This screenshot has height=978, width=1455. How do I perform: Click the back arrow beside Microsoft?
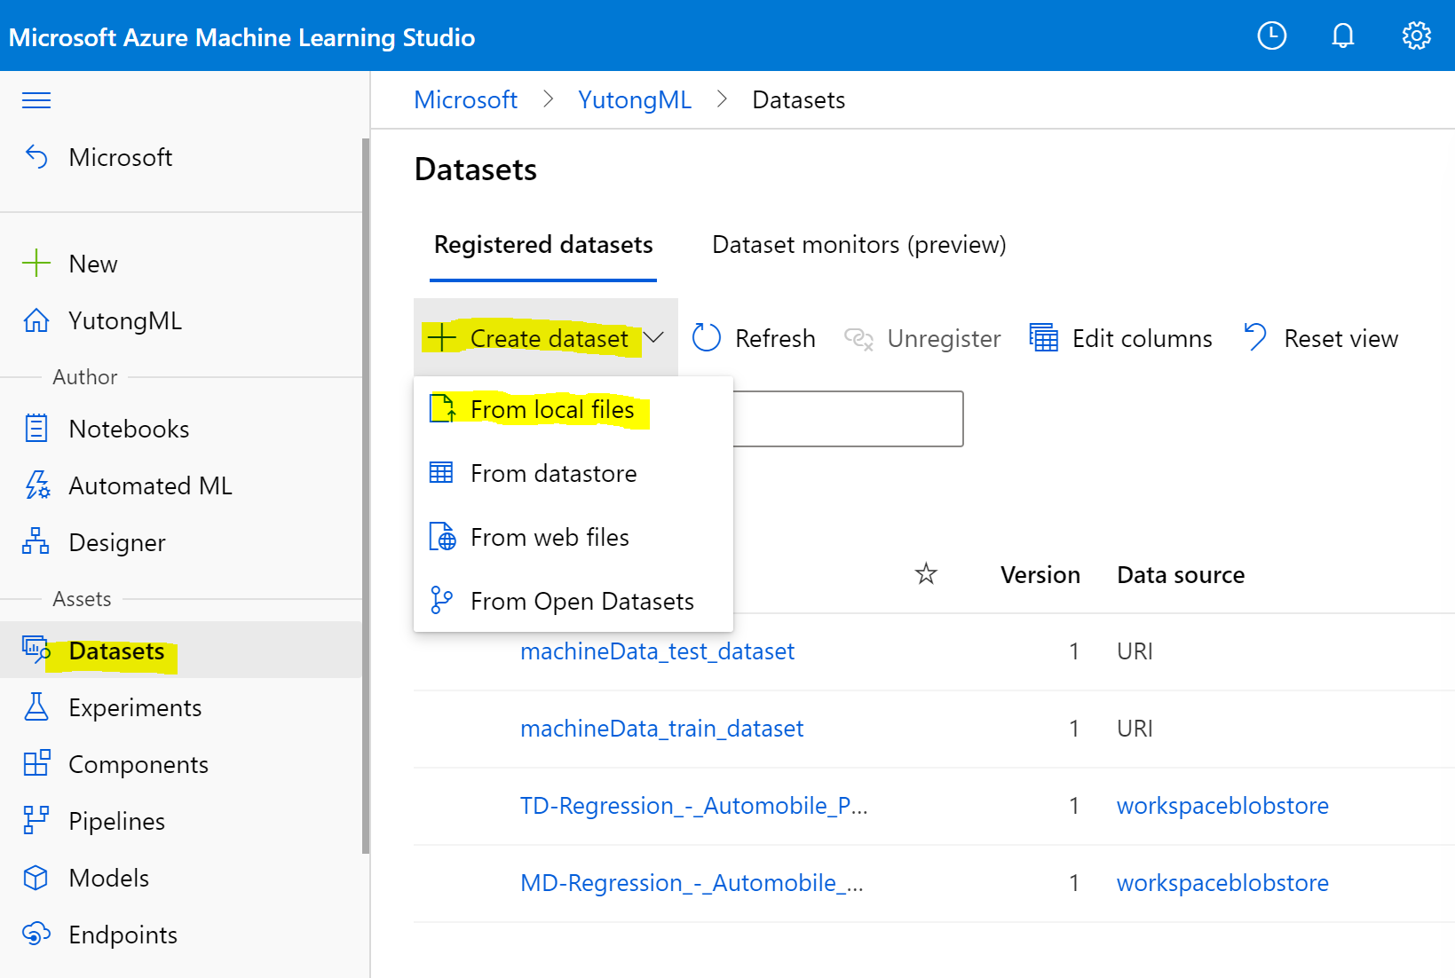click(36, 157)
